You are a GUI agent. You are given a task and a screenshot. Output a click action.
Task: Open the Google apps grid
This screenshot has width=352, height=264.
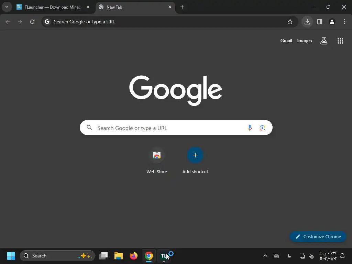click(x=340, y=41)
